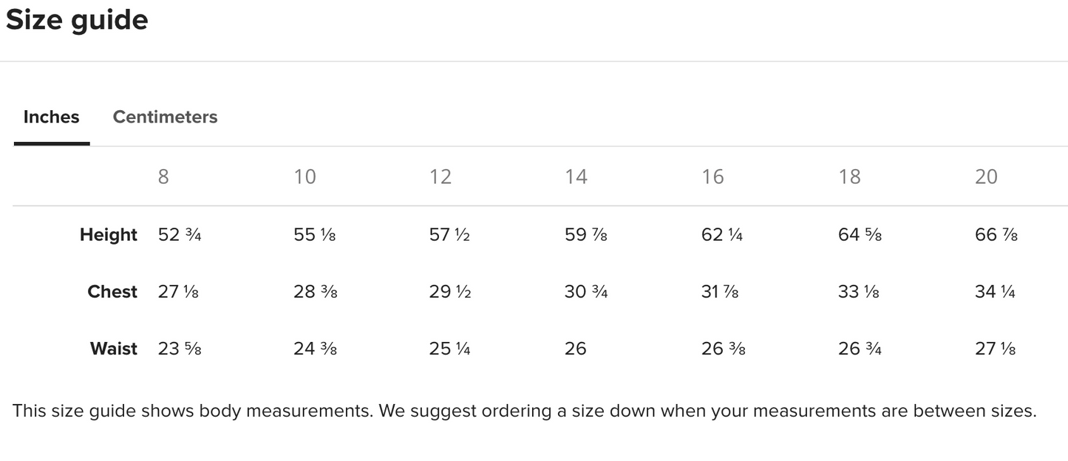Click the Chest row label
The image size is (1068, 461).
coord(112,292)
